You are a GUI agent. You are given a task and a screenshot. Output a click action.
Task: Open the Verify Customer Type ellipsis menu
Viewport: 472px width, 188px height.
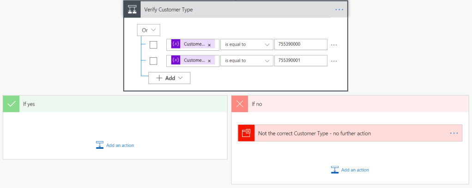coord(339,9)
